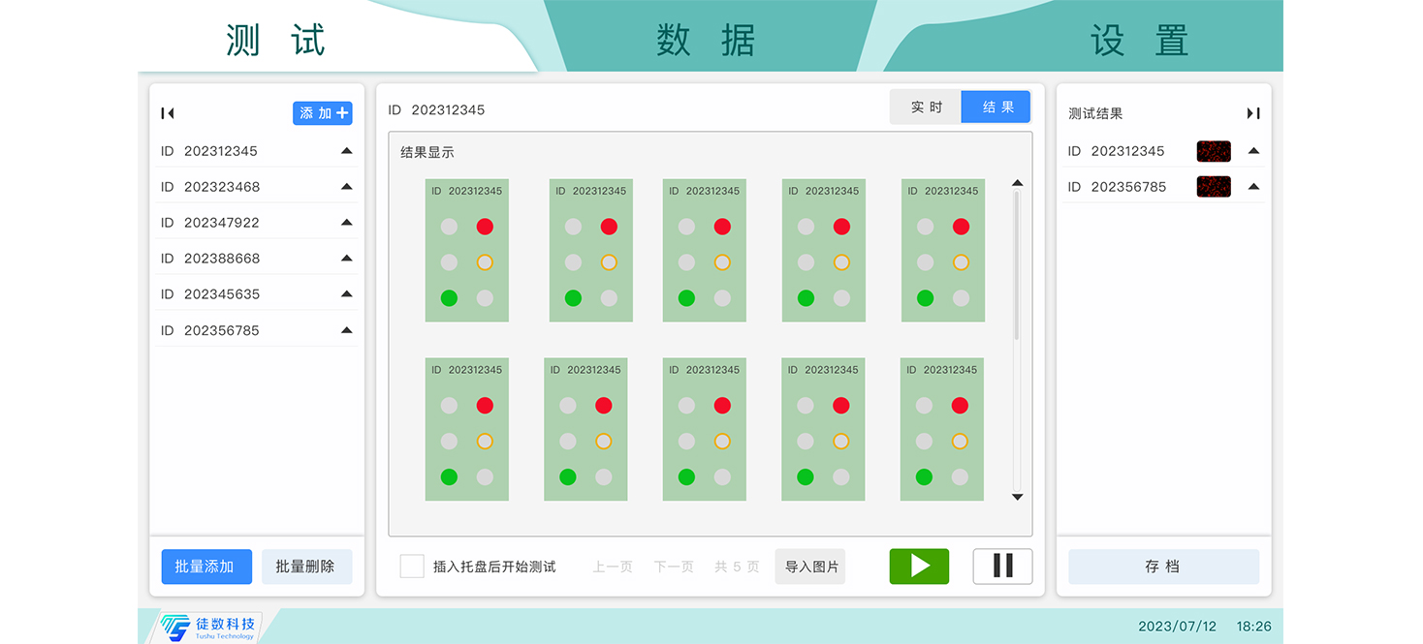Open the 设置 tab
Viewport: 1423px width, 644px height.
[1138, 41]
